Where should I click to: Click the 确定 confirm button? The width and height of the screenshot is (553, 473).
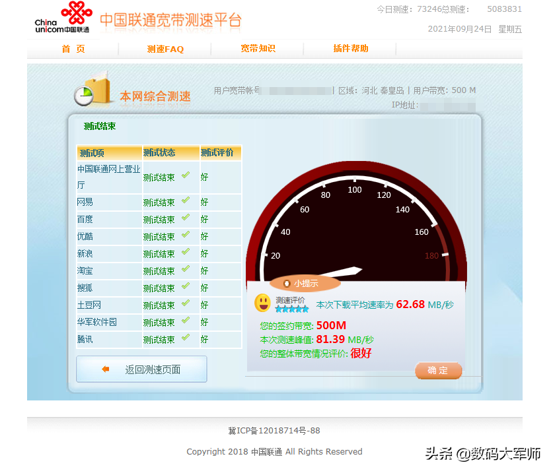tap(439, 371)
